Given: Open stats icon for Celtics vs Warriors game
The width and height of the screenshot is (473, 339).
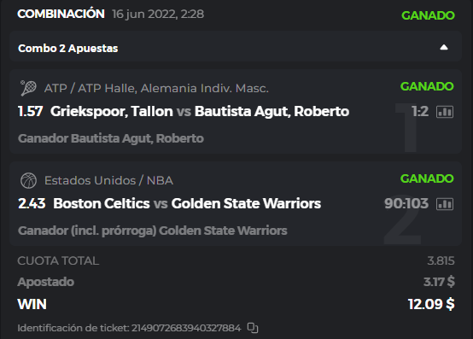Looking at the screenshot, I should pos(445,204).
